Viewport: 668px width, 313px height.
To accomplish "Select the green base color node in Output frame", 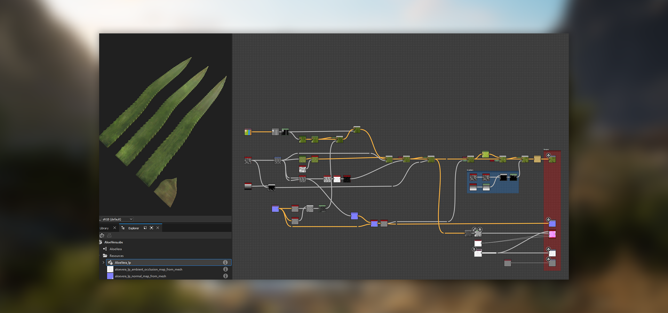I will tap(552, 159).
